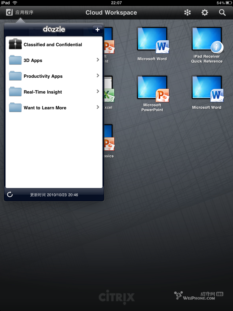Launch Microsoft PowerPoint in the middle row

click(x=152, y=94)
